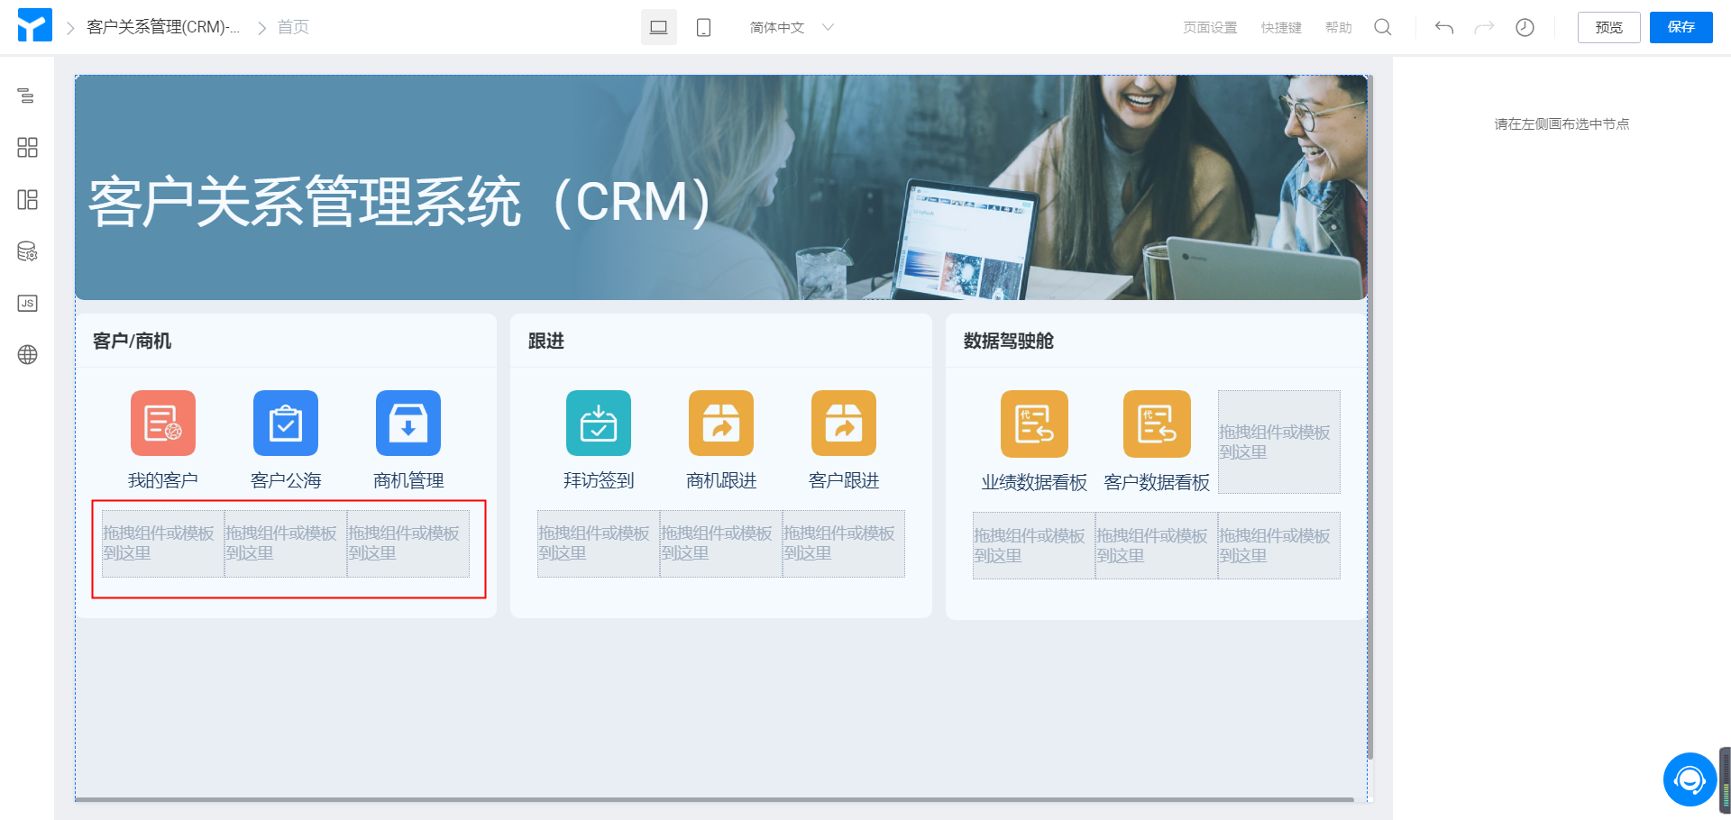Open the 帮助 help menu
This screenshot has height=820, width=1731.
click(x=1338, y=27)
